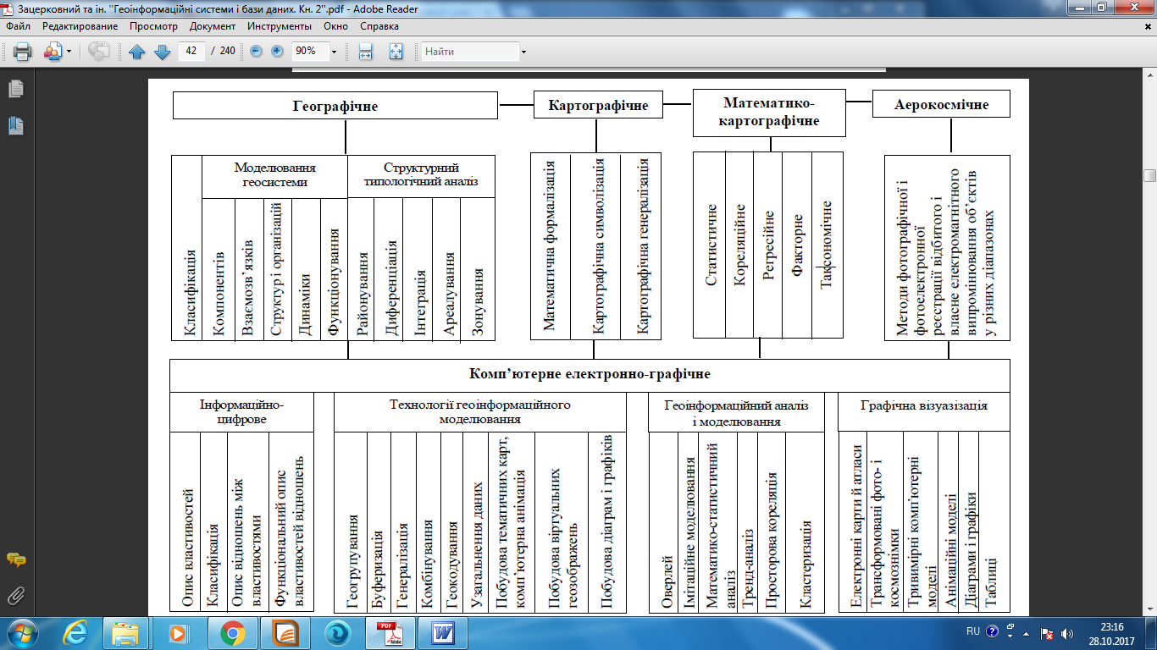The height and width of the screenshot is (650, 1157).
Task: Click the Найти search field
Action: [x=471, y=52]
